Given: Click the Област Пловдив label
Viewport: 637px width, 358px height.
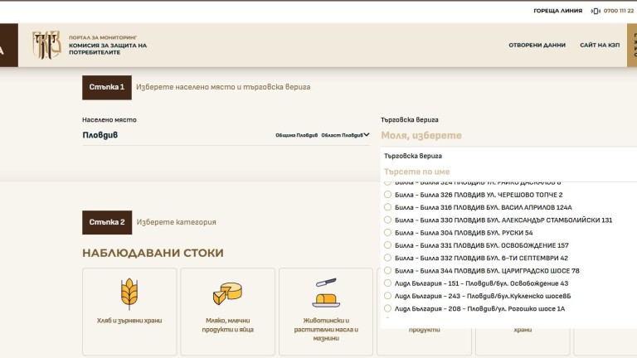Looking at the screenshot, I should [x=342, y=135].
